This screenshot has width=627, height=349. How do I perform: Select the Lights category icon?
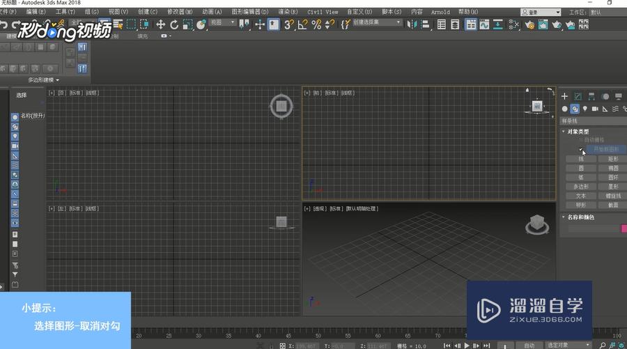coord(585,109)
